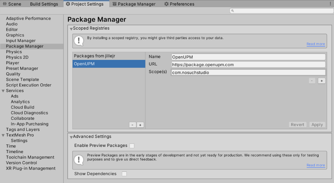Enable the Preview Packages checkbox
Screen dimensions: 334x183
132,145
